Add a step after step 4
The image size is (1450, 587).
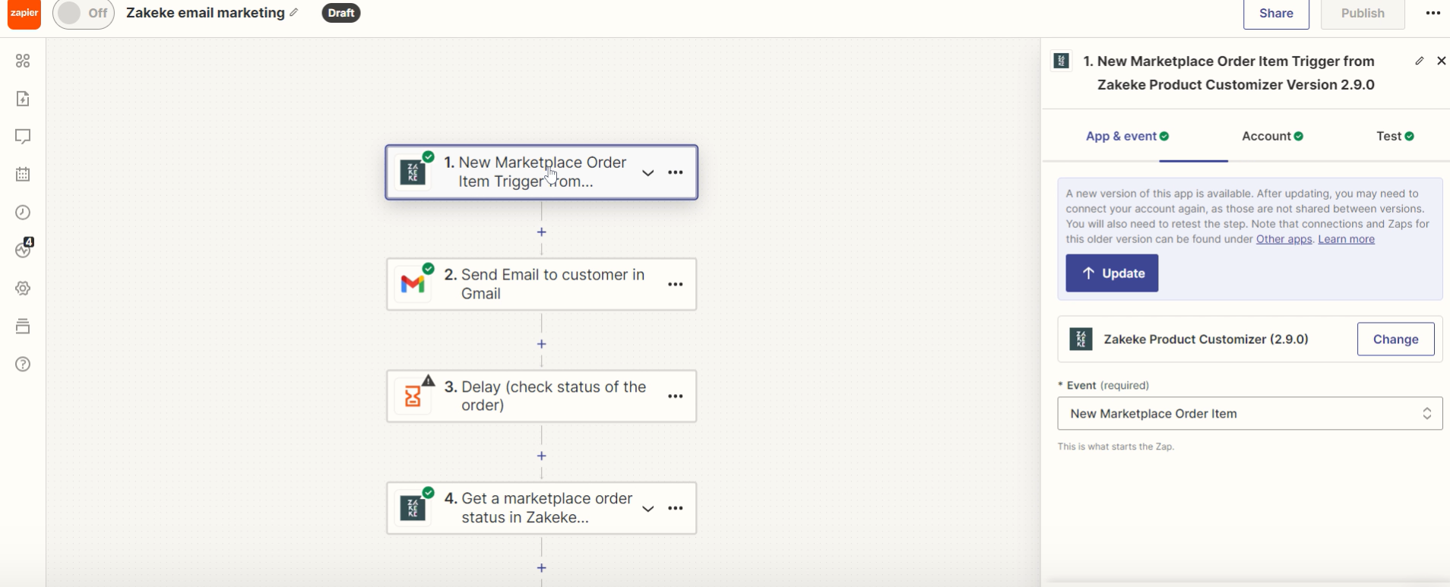pyautogui.click(x=541, y=568)
